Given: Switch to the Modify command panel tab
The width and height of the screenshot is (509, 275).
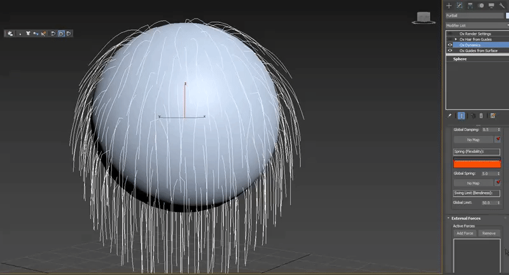Looking at the screenshot, I should (459, 5).
